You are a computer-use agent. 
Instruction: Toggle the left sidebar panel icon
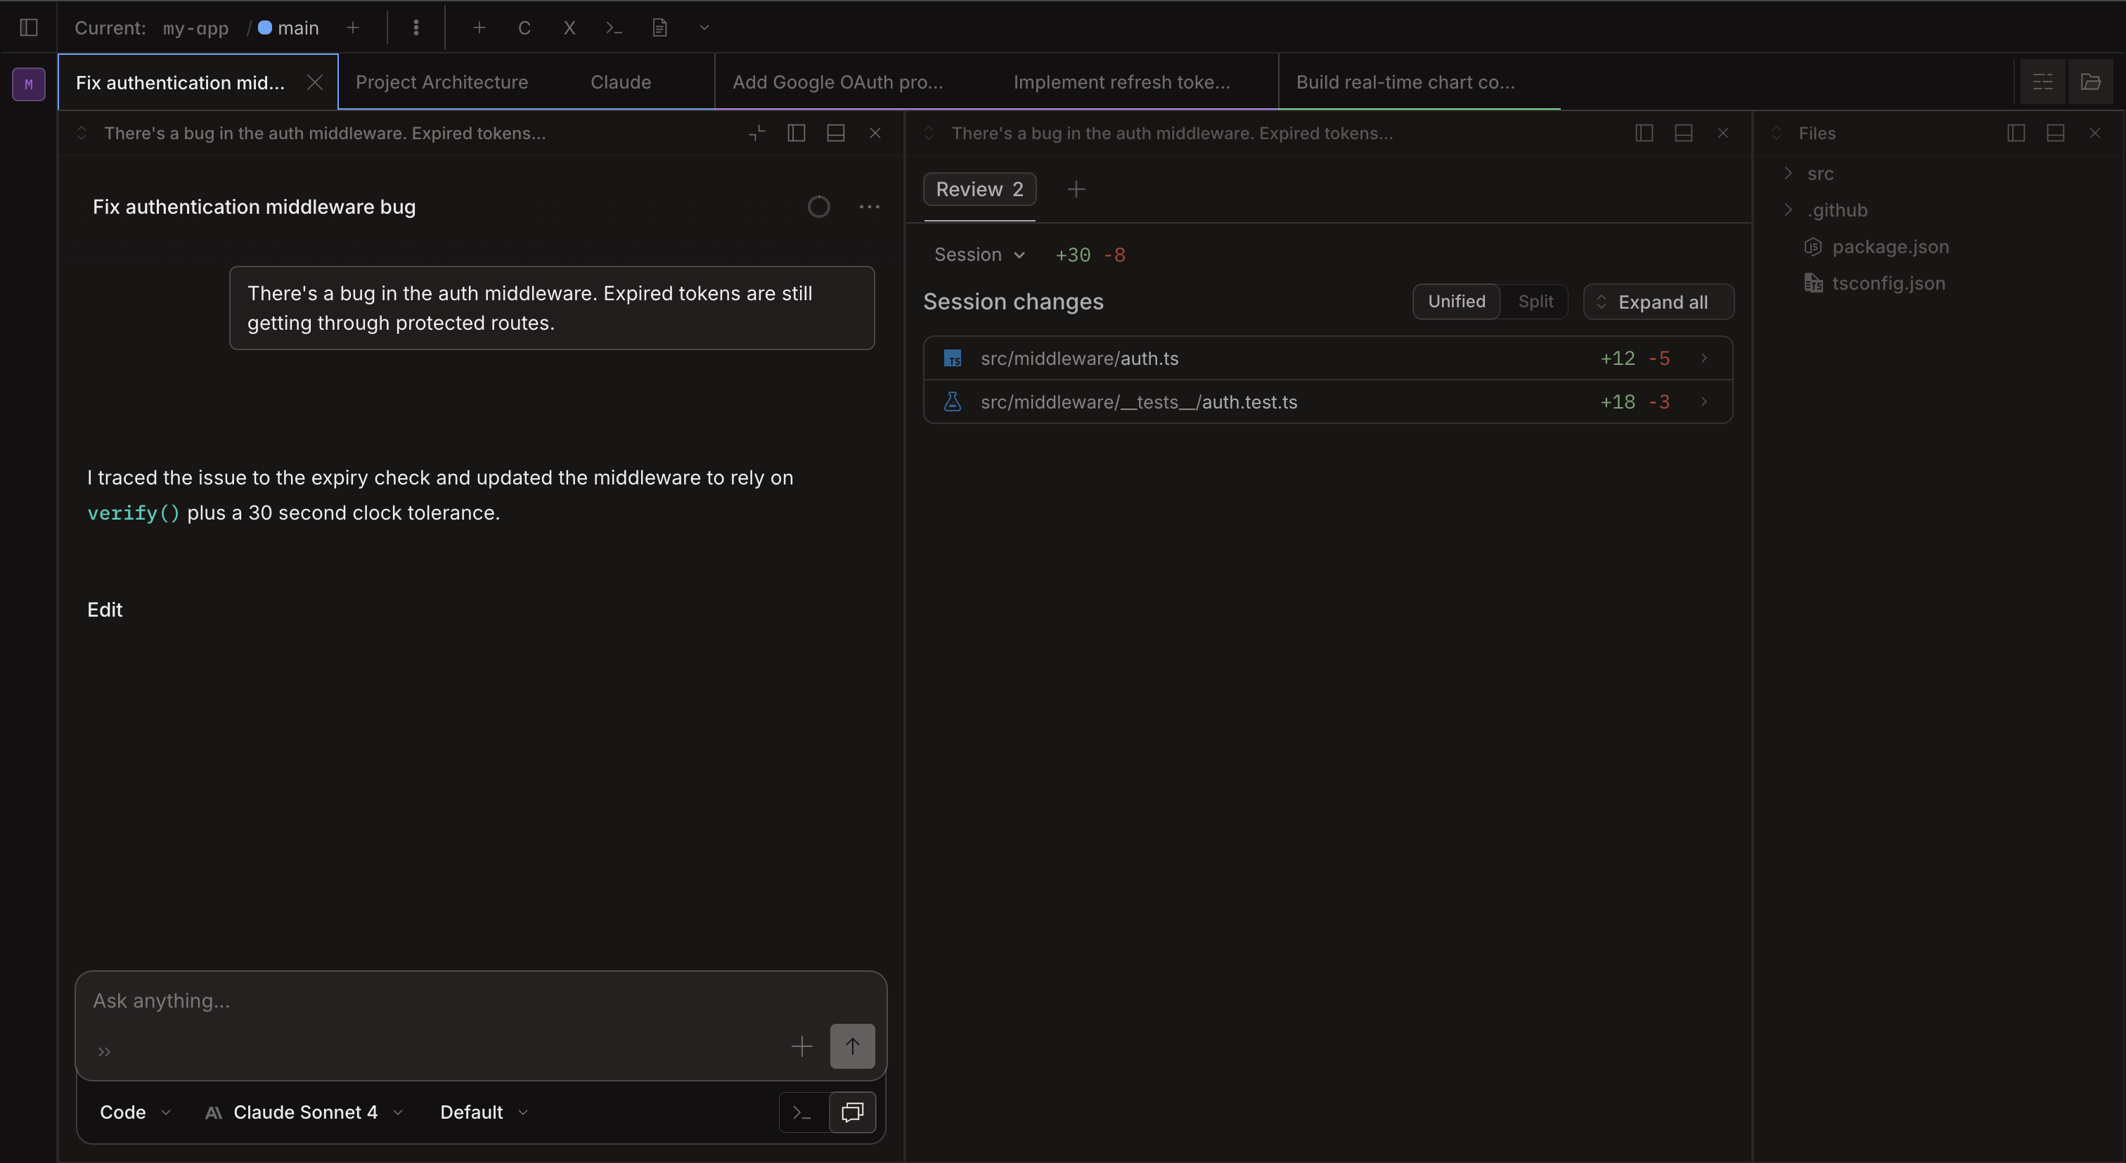click(x=29, y=27)
